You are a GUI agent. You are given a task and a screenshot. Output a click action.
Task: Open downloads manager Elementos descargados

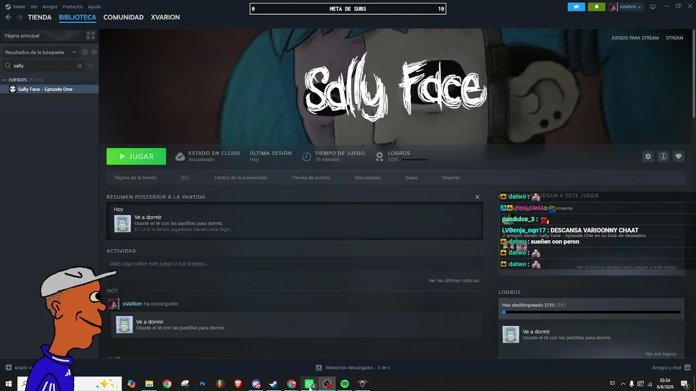pyautogui.click(x=353, y=368)
